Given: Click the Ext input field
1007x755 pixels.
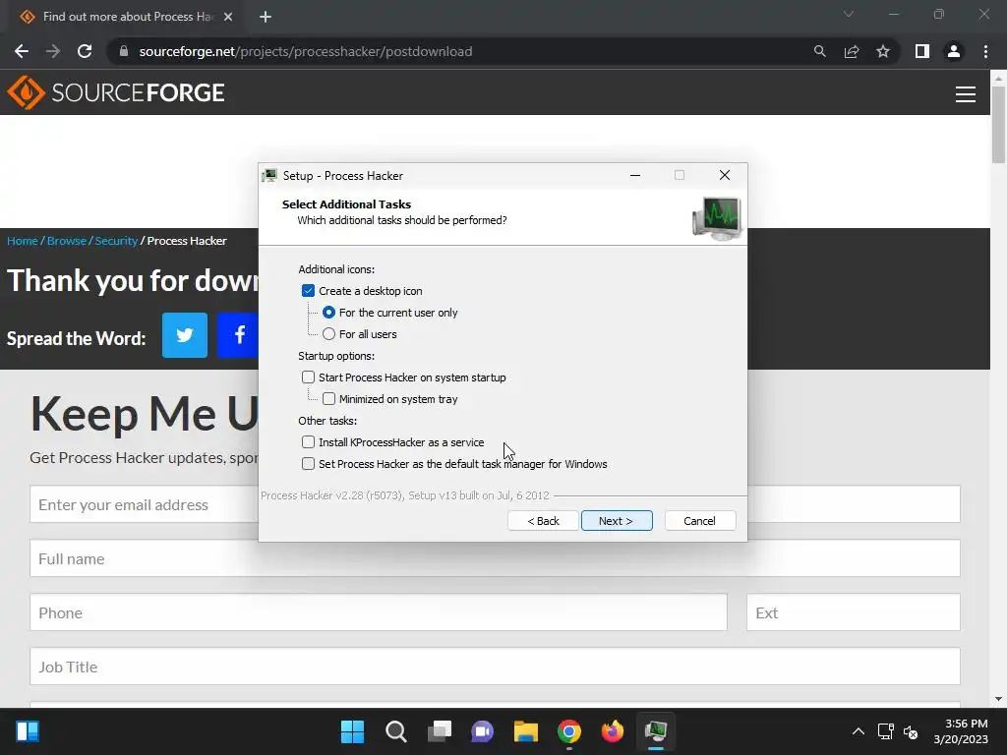Looking at the screenshot, I should (854, 612).
